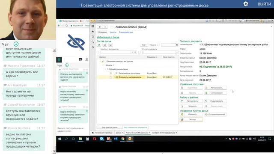Viewport: 274px width, 154px height.
Task: Open the Еще dropdown menu
Action: (x=144, y=45)
